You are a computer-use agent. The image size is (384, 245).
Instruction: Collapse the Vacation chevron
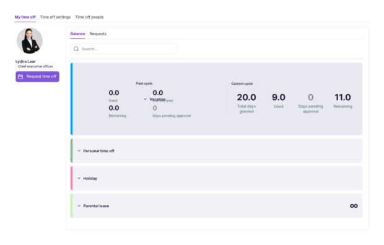pos(145,99)
